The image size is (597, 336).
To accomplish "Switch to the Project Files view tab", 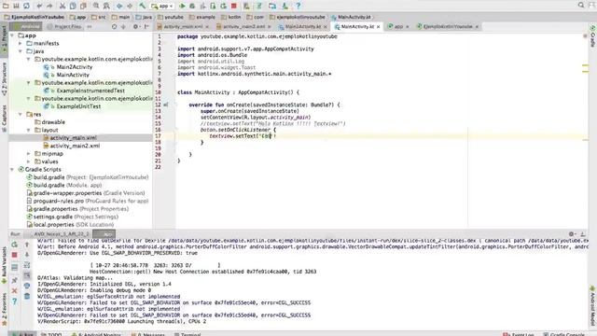I will 64,27.
